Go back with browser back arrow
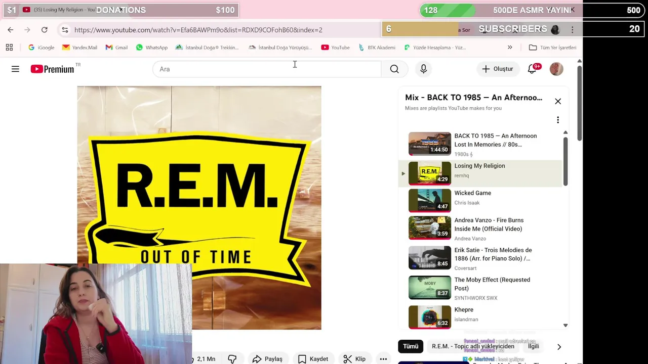The width and height of the screenshot is (648, 364). click(11, 30)
